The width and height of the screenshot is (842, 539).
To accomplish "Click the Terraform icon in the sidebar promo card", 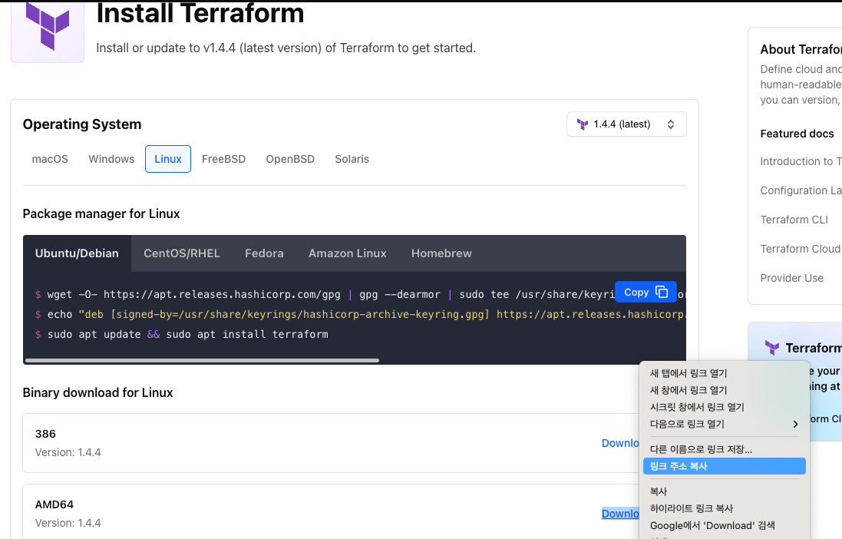I will pyautogui.click(x=771, y=348).
